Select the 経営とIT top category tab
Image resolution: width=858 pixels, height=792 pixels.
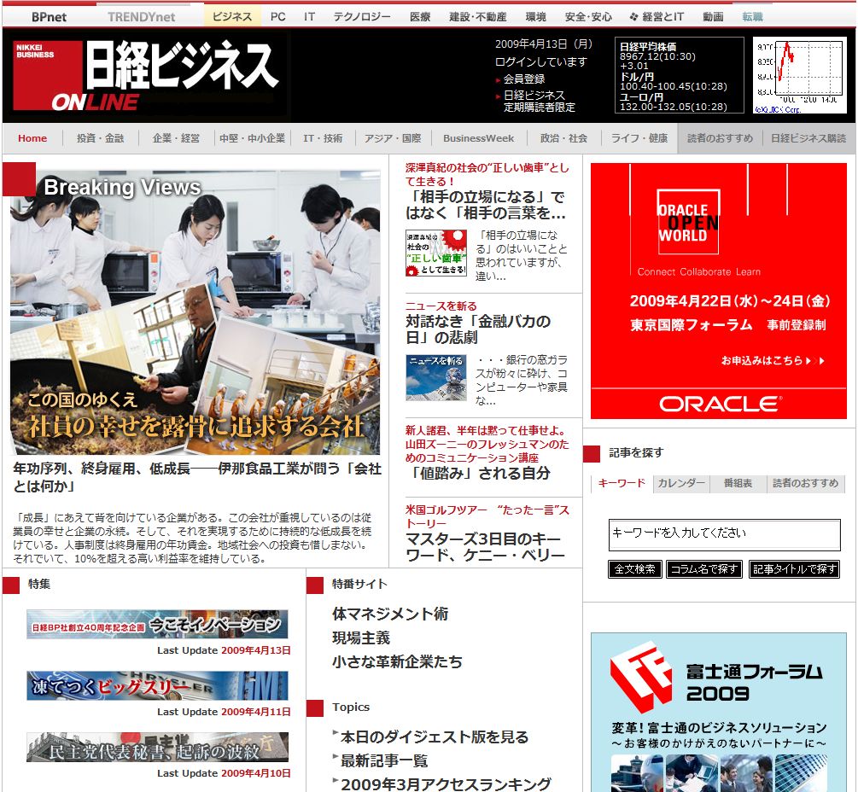point(657,17)
